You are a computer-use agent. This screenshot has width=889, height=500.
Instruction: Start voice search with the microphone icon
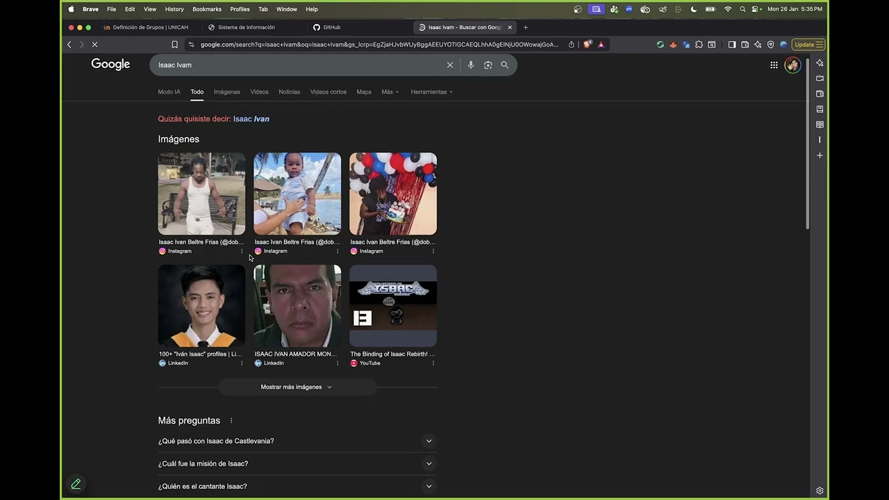pyautogui.click(x=470, y=65)
